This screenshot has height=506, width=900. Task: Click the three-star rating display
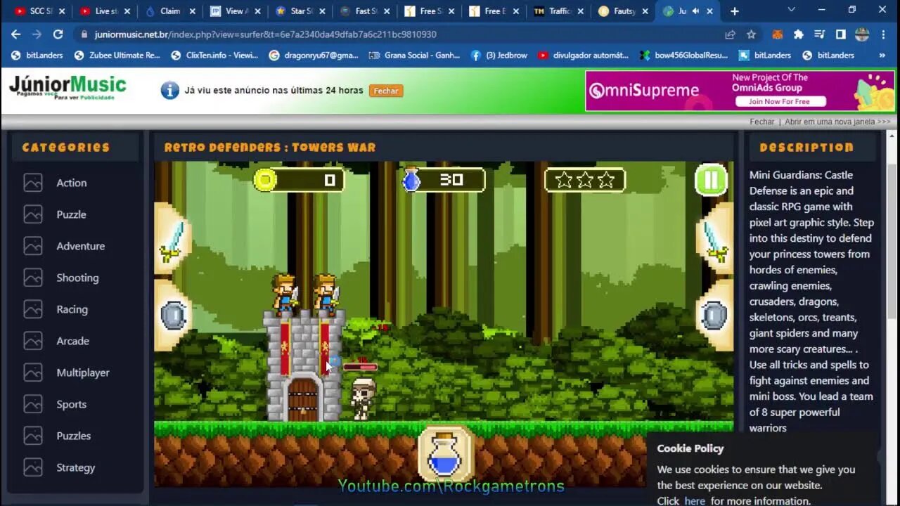(585, 180)
